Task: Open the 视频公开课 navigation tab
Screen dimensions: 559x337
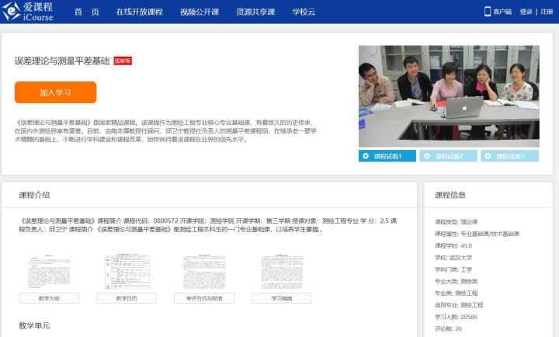Action: click(199, 12)
